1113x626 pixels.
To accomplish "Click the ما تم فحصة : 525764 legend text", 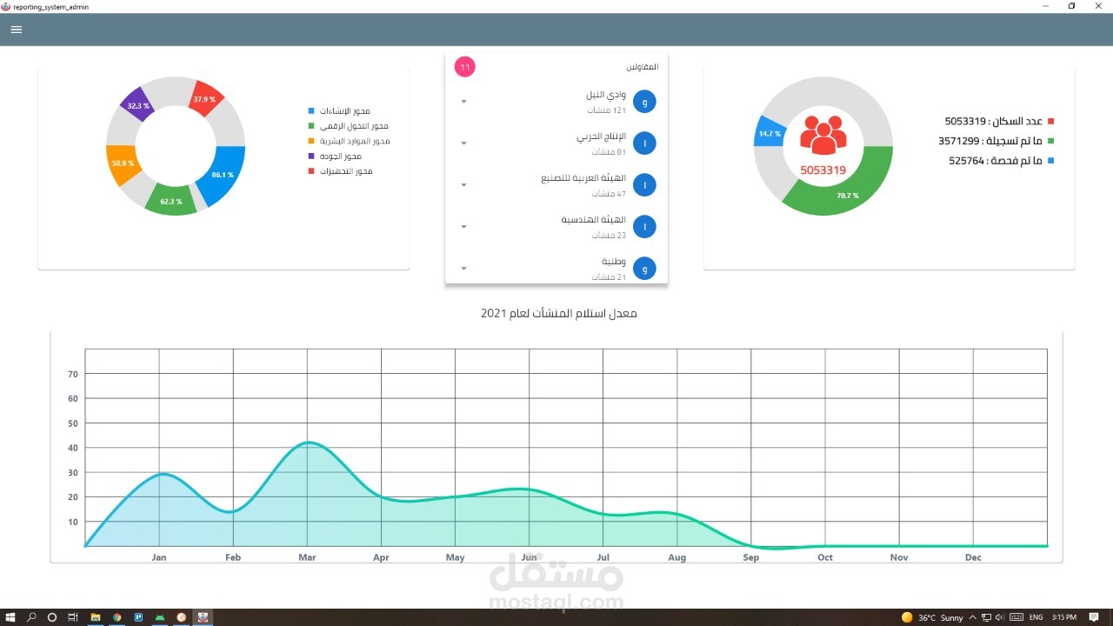I will point(995,161).
